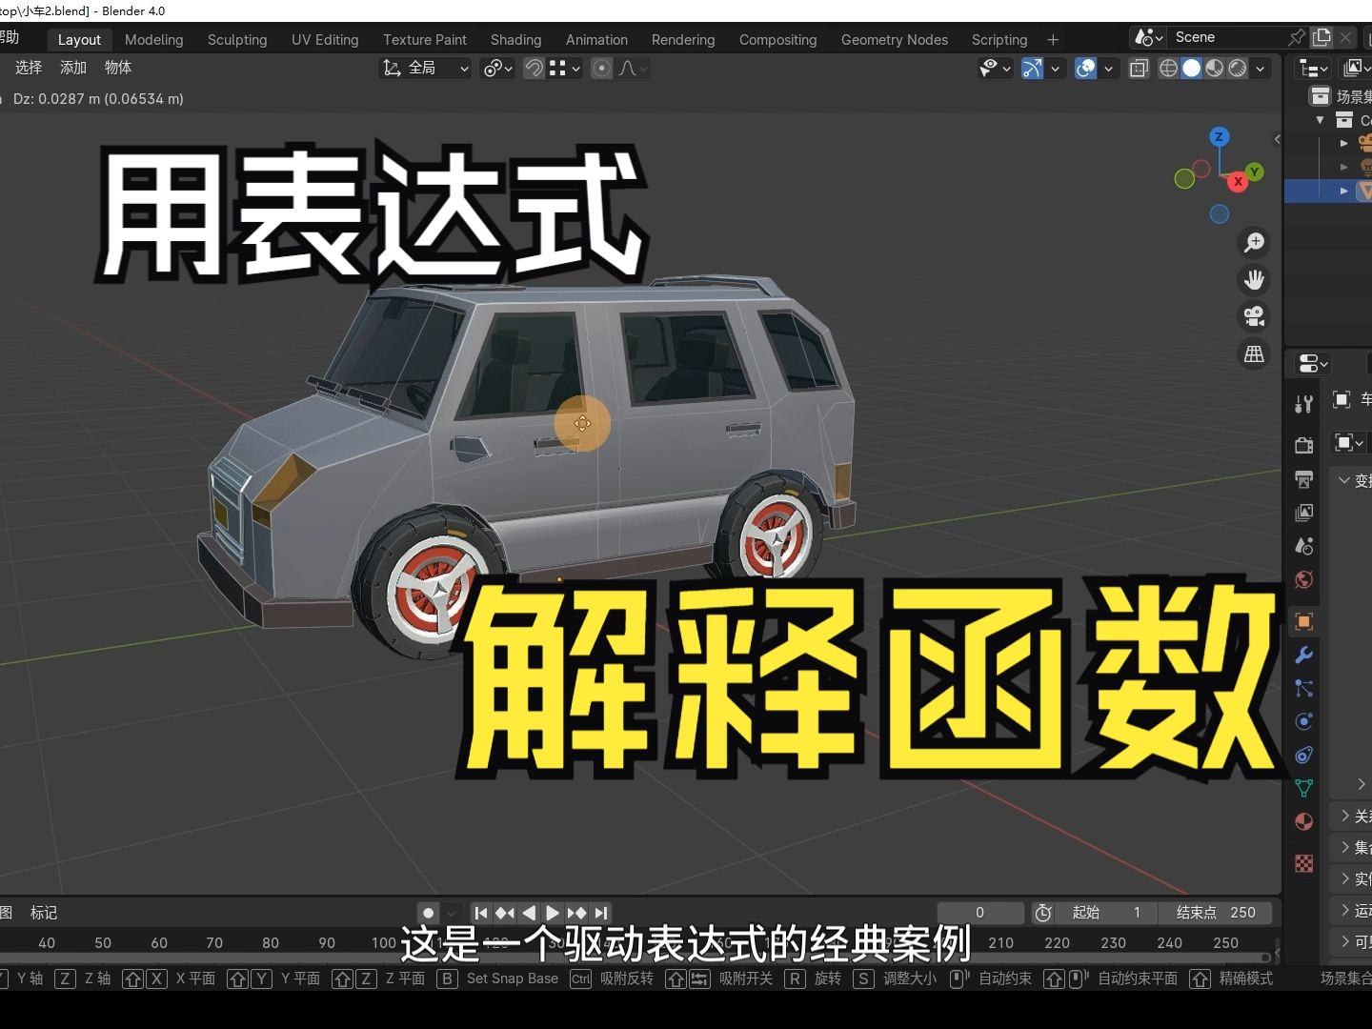Click the red X axis gizmo ball

pyautogui.click(x=1238, y=181)
